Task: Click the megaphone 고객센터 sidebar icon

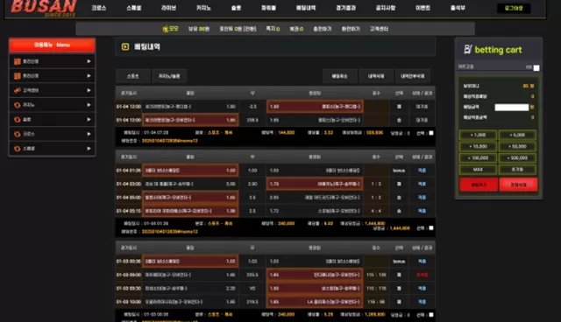Action: point(18,90)
